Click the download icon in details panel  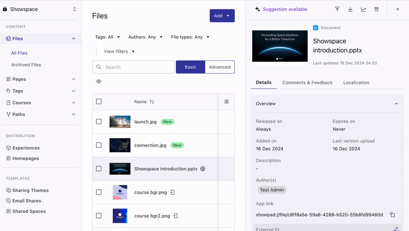click(350, 9)
